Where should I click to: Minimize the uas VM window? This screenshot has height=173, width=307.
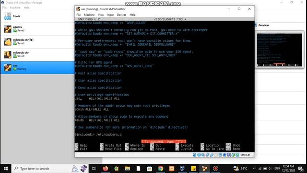pyautogui.click(x=229, y=9)
